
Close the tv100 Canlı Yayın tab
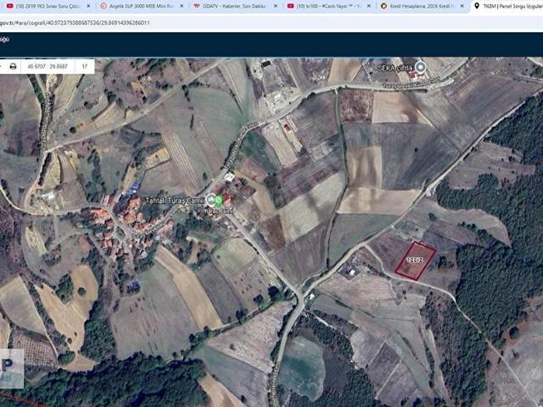(369, 6)
